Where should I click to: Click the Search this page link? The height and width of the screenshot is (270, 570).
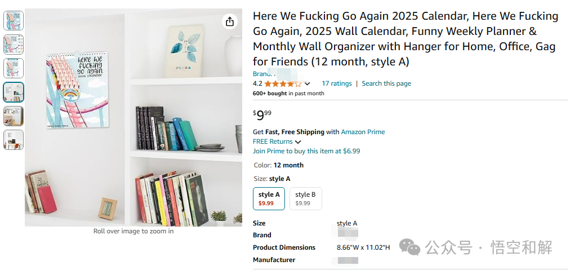click(386, 83)
